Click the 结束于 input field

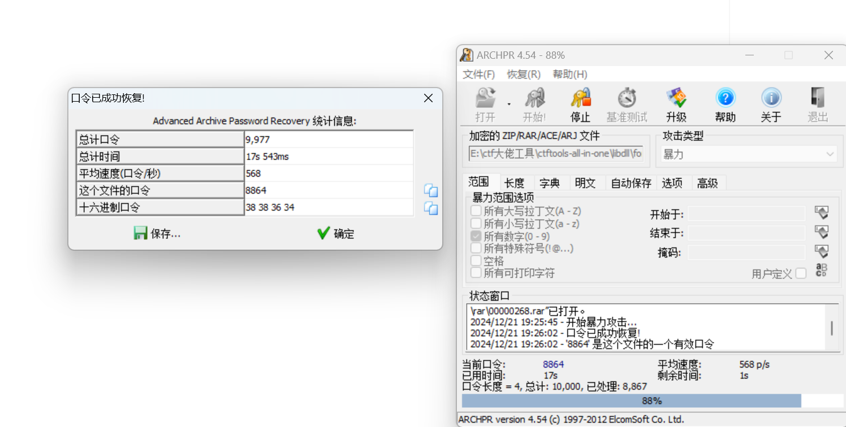pyautogui.click(x=746, y=233)
